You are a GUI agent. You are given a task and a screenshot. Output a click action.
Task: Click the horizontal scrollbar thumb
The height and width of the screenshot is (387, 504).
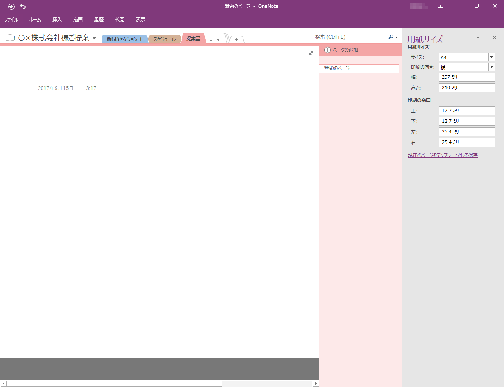114,383
